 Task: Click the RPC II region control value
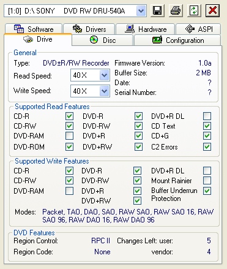point(100,241)
